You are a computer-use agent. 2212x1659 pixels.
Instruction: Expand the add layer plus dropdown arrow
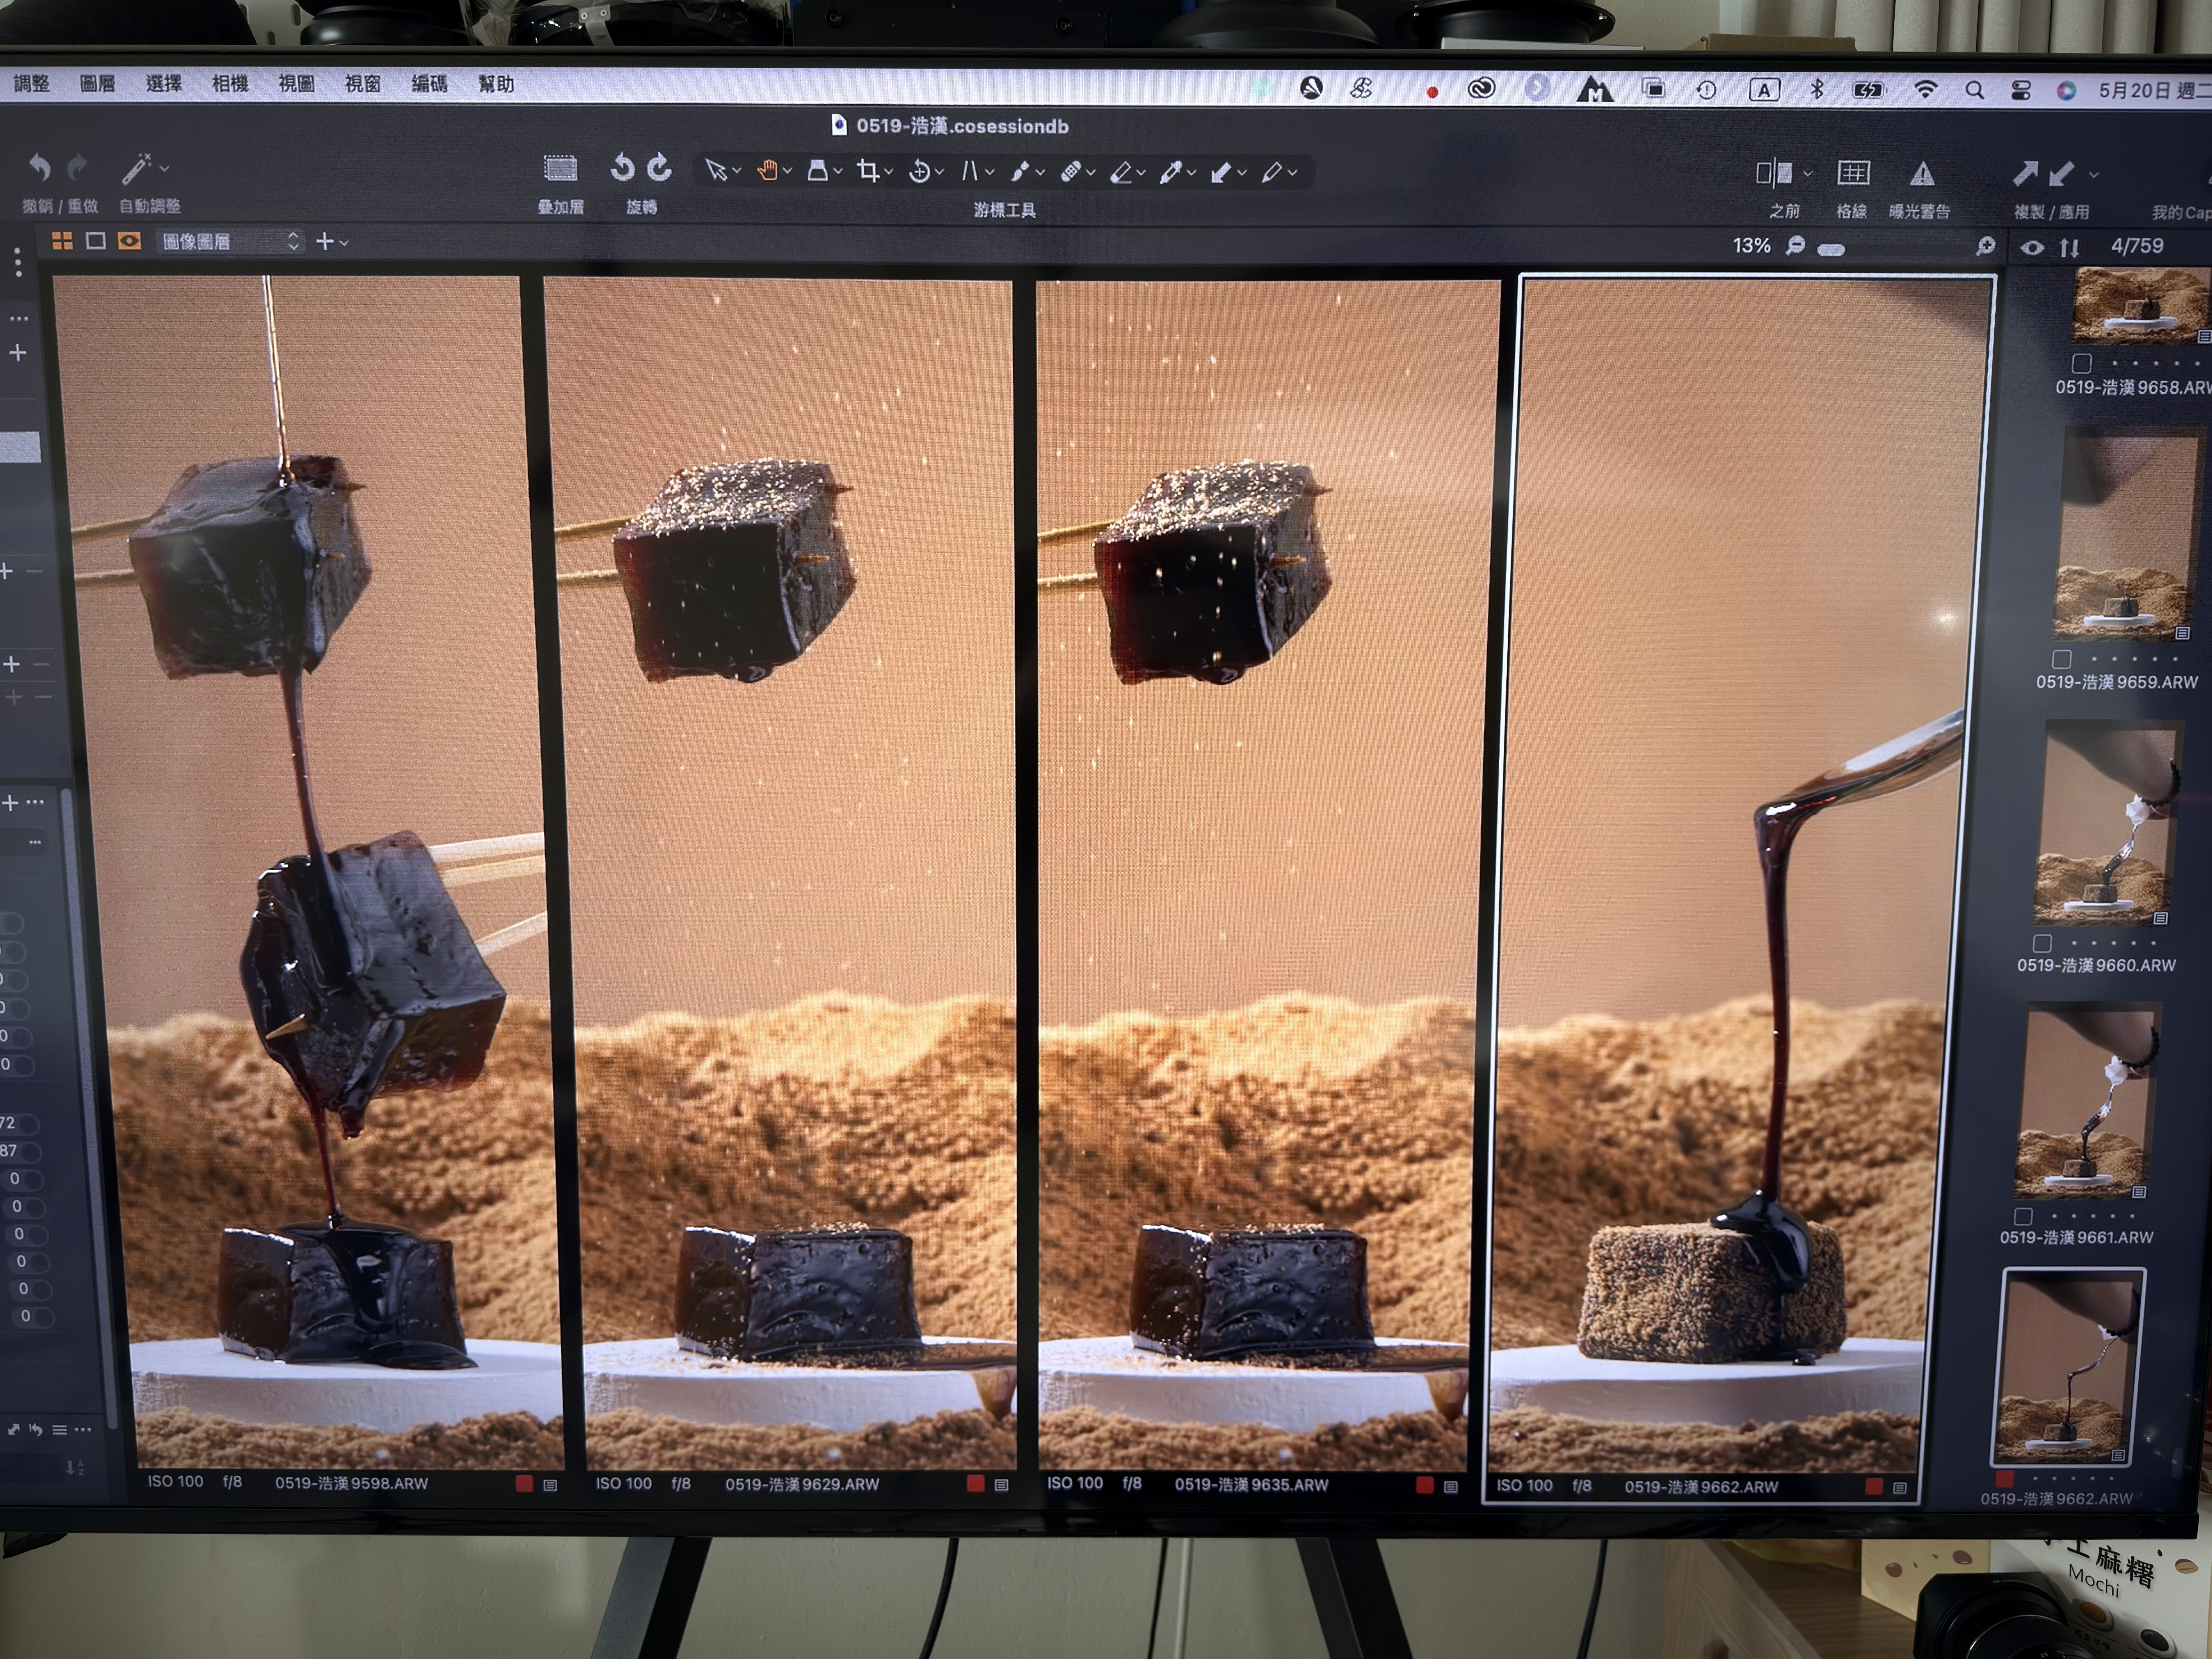[344, 243]
